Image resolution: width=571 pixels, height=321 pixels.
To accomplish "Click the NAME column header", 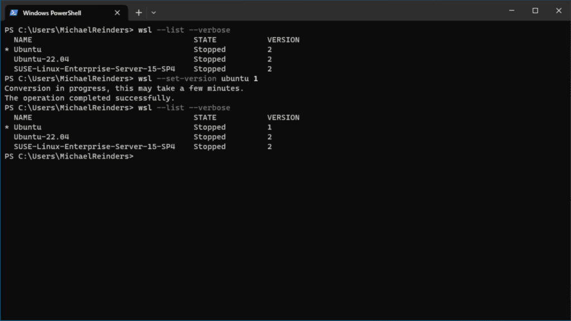I will pos(23,39).
